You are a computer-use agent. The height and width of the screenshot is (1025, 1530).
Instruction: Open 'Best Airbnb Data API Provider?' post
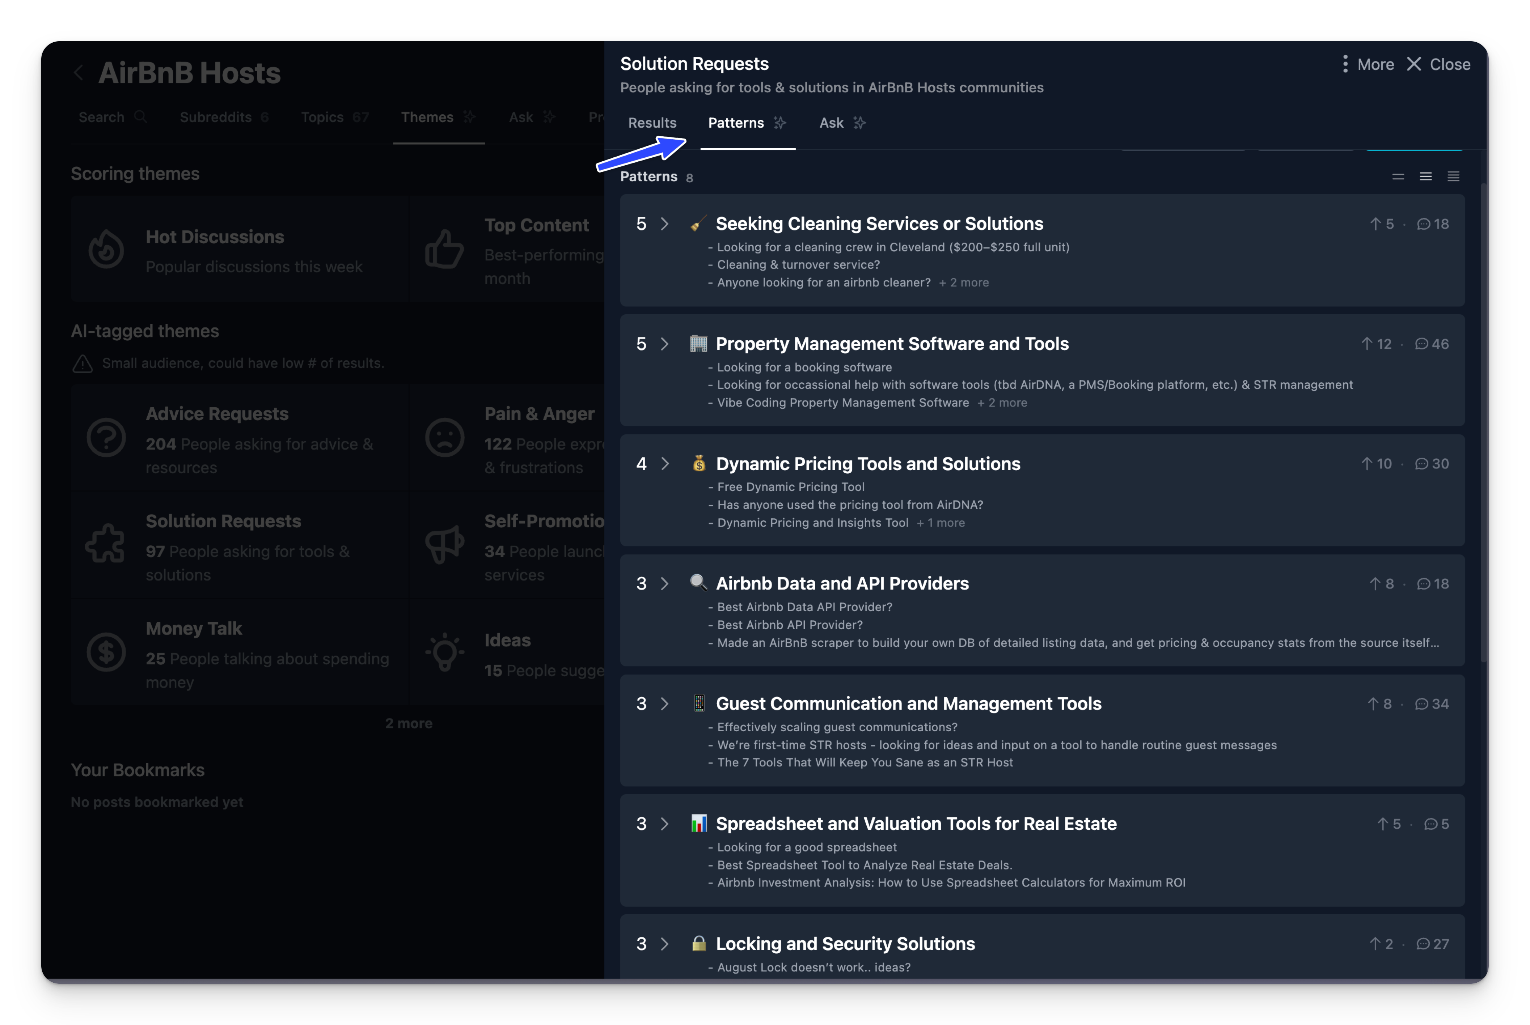coord(804,607)
